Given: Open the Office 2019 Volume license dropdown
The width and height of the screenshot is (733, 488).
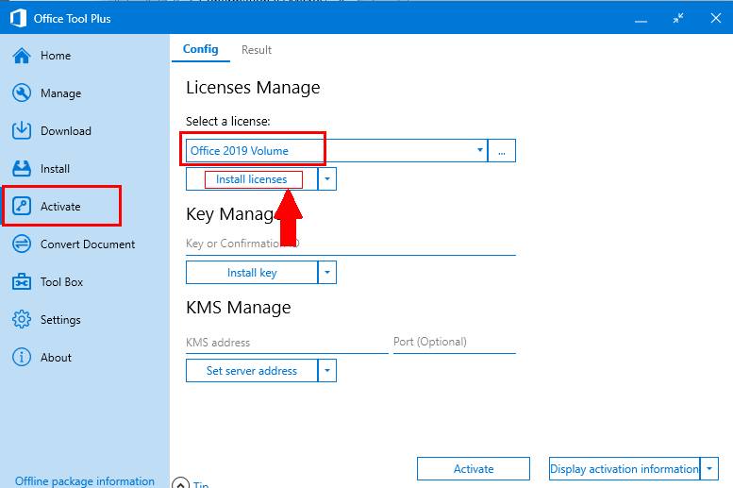Looking at the screenshot, I should coord(337,151).
